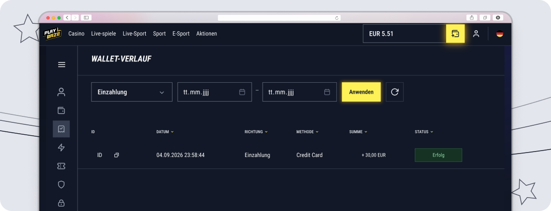This screenshot has width=551, height=211.
Task: Open the Casino menu item
Action: coord(76,34)
